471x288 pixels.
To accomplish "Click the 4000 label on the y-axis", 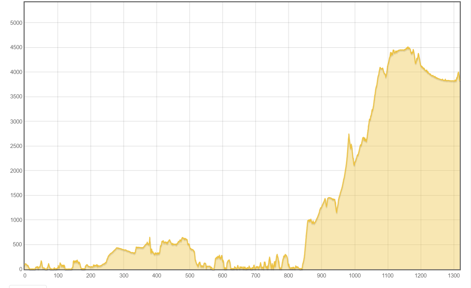I will (x=16, y=72).
